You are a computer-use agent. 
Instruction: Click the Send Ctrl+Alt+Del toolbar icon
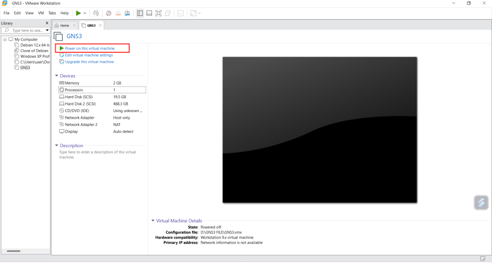(x=96, y=13)
